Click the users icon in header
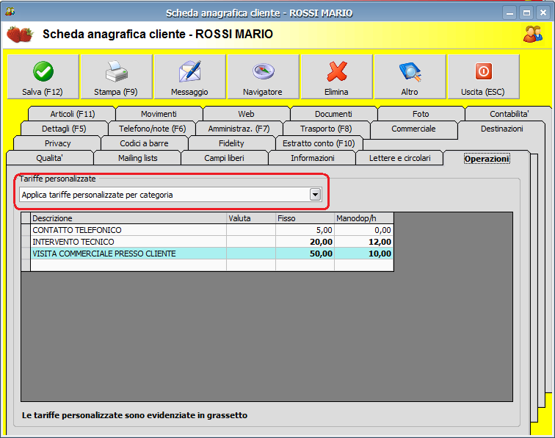555x438 pixels. [x=533, y=34]
